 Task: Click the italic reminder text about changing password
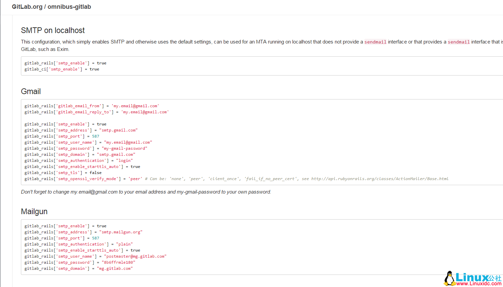tap(146, 192)
